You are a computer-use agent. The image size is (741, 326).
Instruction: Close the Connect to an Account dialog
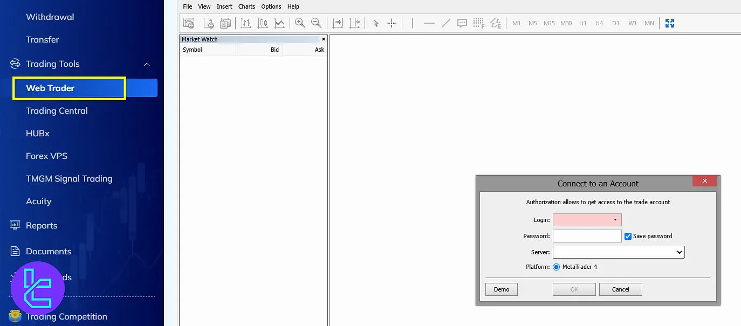pyautogui.click(x=704, y=181)
